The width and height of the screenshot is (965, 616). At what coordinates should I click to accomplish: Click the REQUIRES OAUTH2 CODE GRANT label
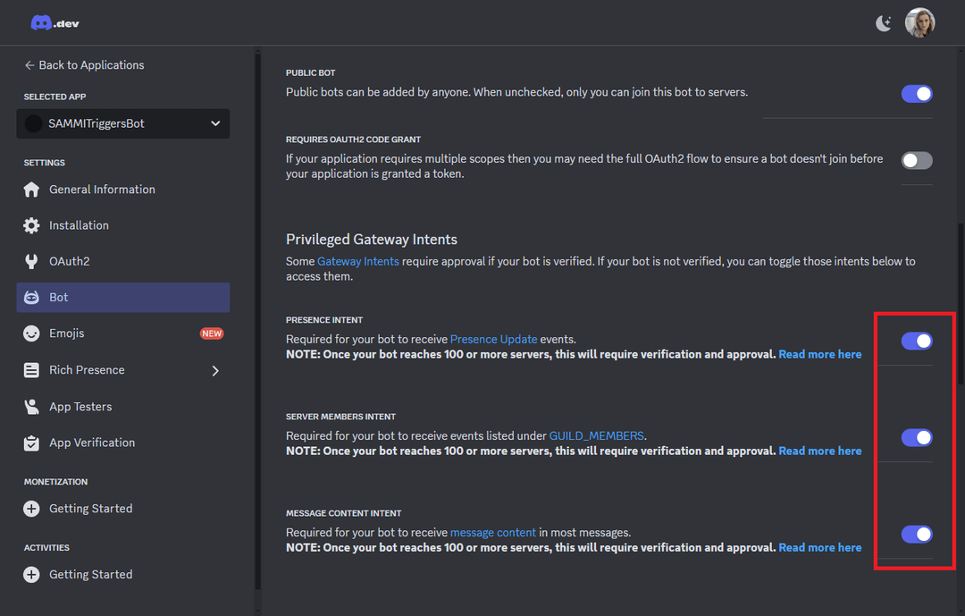tap(353, 139)
